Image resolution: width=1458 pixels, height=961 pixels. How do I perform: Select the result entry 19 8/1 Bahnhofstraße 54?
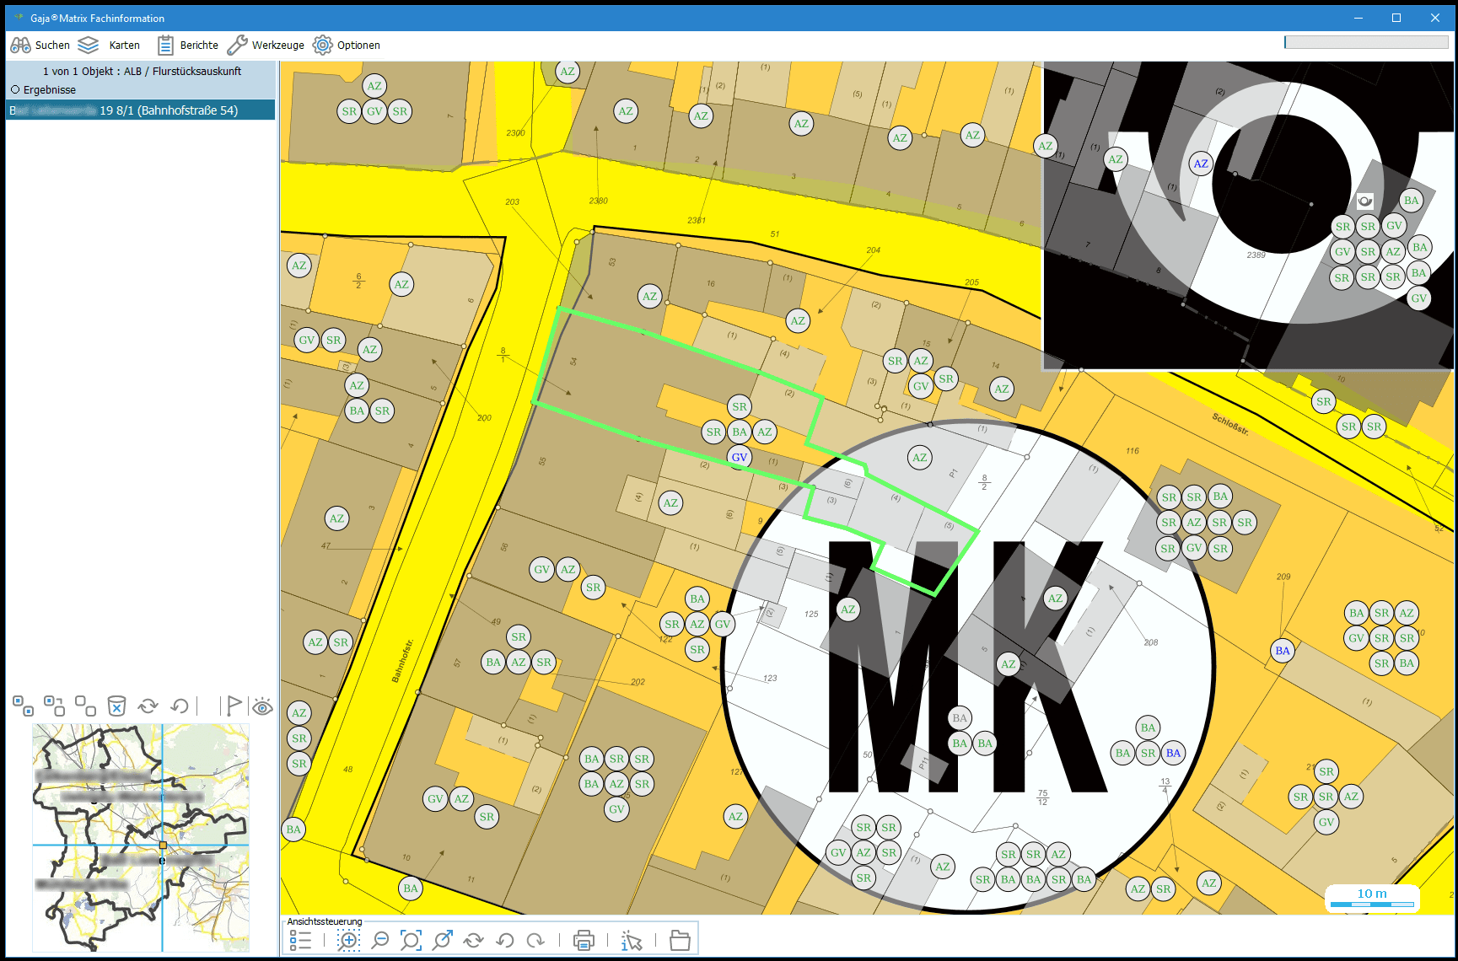140,110
